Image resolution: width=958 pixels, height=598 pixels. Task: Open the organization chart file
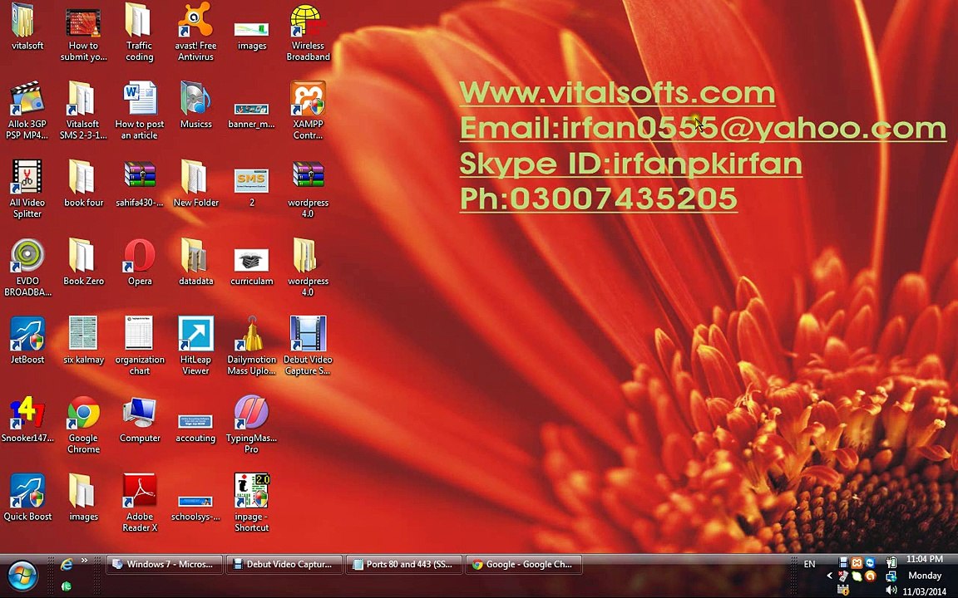click(x=140, y=346)
